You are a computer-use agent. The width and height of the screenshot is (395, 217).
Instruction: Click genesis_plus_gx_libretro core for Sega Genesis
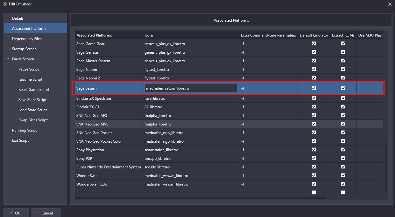click(191, 52)
